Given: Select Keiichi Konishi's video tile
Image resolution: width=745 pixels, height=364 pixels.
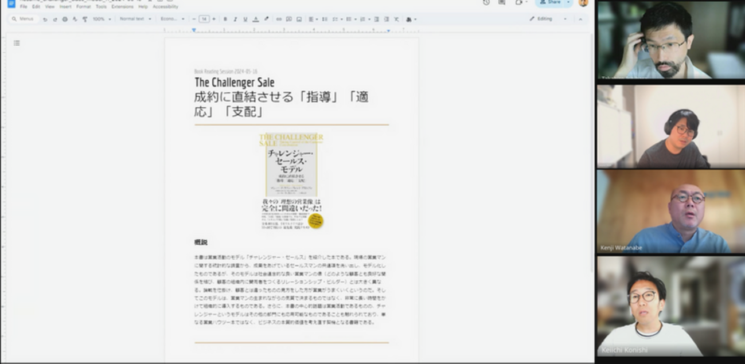Looking at the screenshot, I should 671,306.
